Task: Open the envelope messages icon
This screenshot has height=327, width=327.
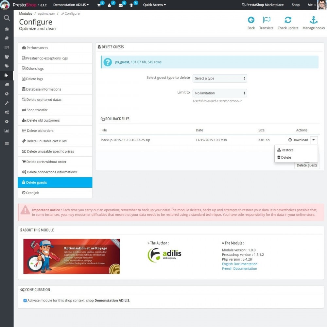Action: 121,5
